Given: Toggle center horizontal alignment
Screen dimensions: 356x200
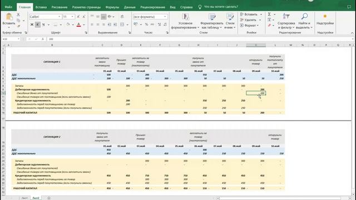Looking at the screenshot, I should (98, 24).
